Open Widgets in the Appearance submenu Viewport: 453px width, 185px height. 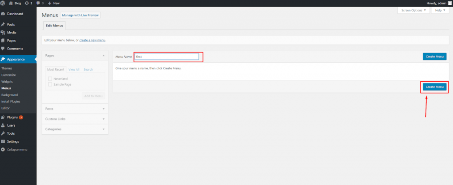click(x=7, y=82)
